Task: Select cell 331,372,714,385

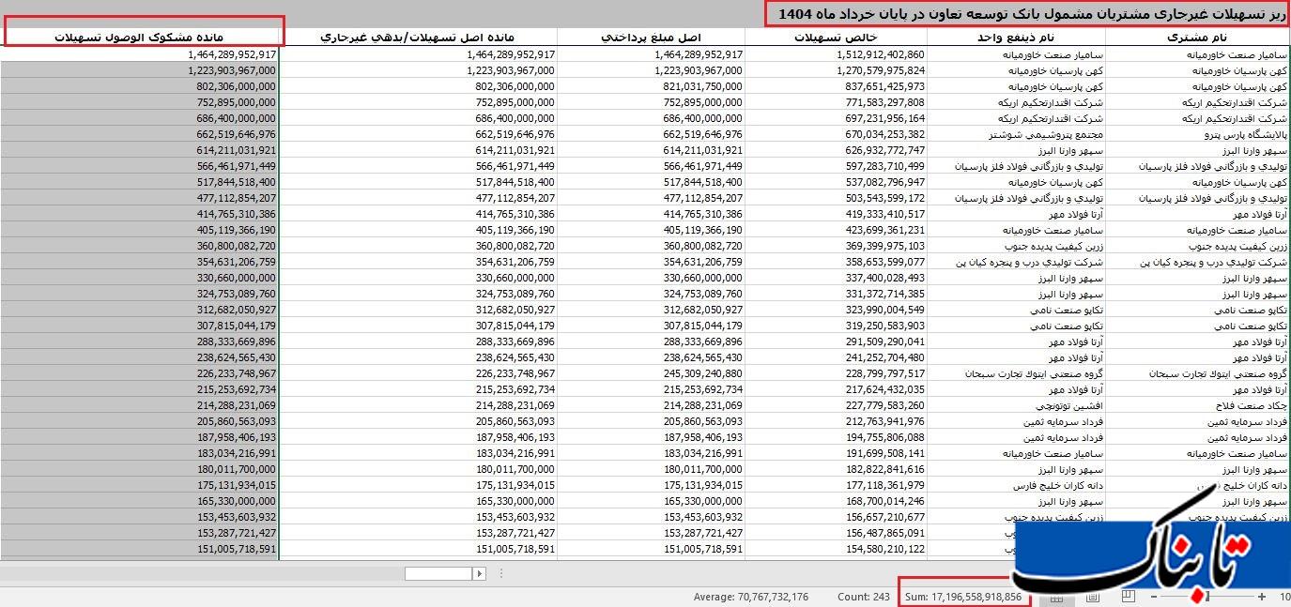Action: pyautogui.click(x=837, y=294)
